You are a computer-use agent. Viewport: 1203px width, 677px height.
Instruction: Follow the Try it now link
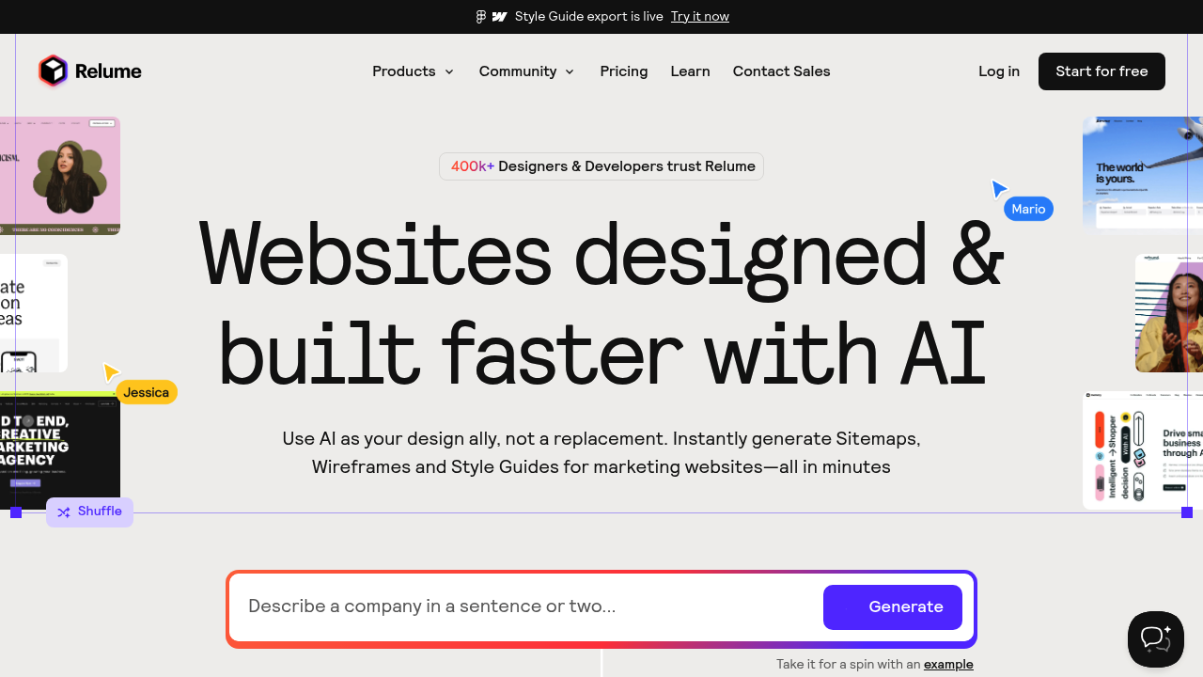[x=699, y=16]
